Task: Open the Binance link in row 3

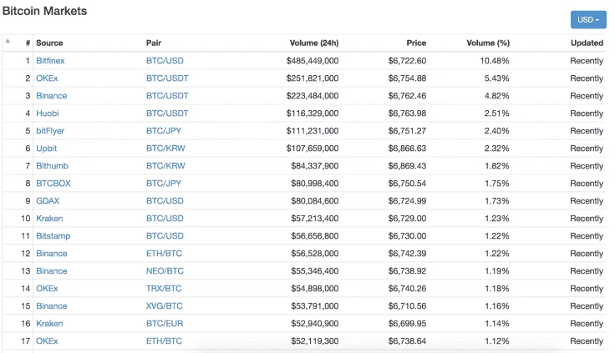Action: click(x=51, y=96)
